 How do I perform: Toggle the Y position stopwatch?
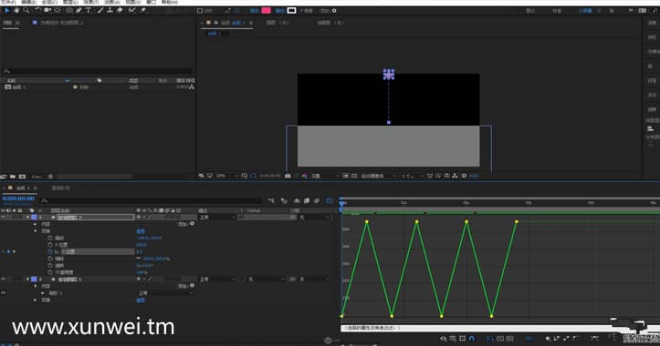(x=50, y=251)
